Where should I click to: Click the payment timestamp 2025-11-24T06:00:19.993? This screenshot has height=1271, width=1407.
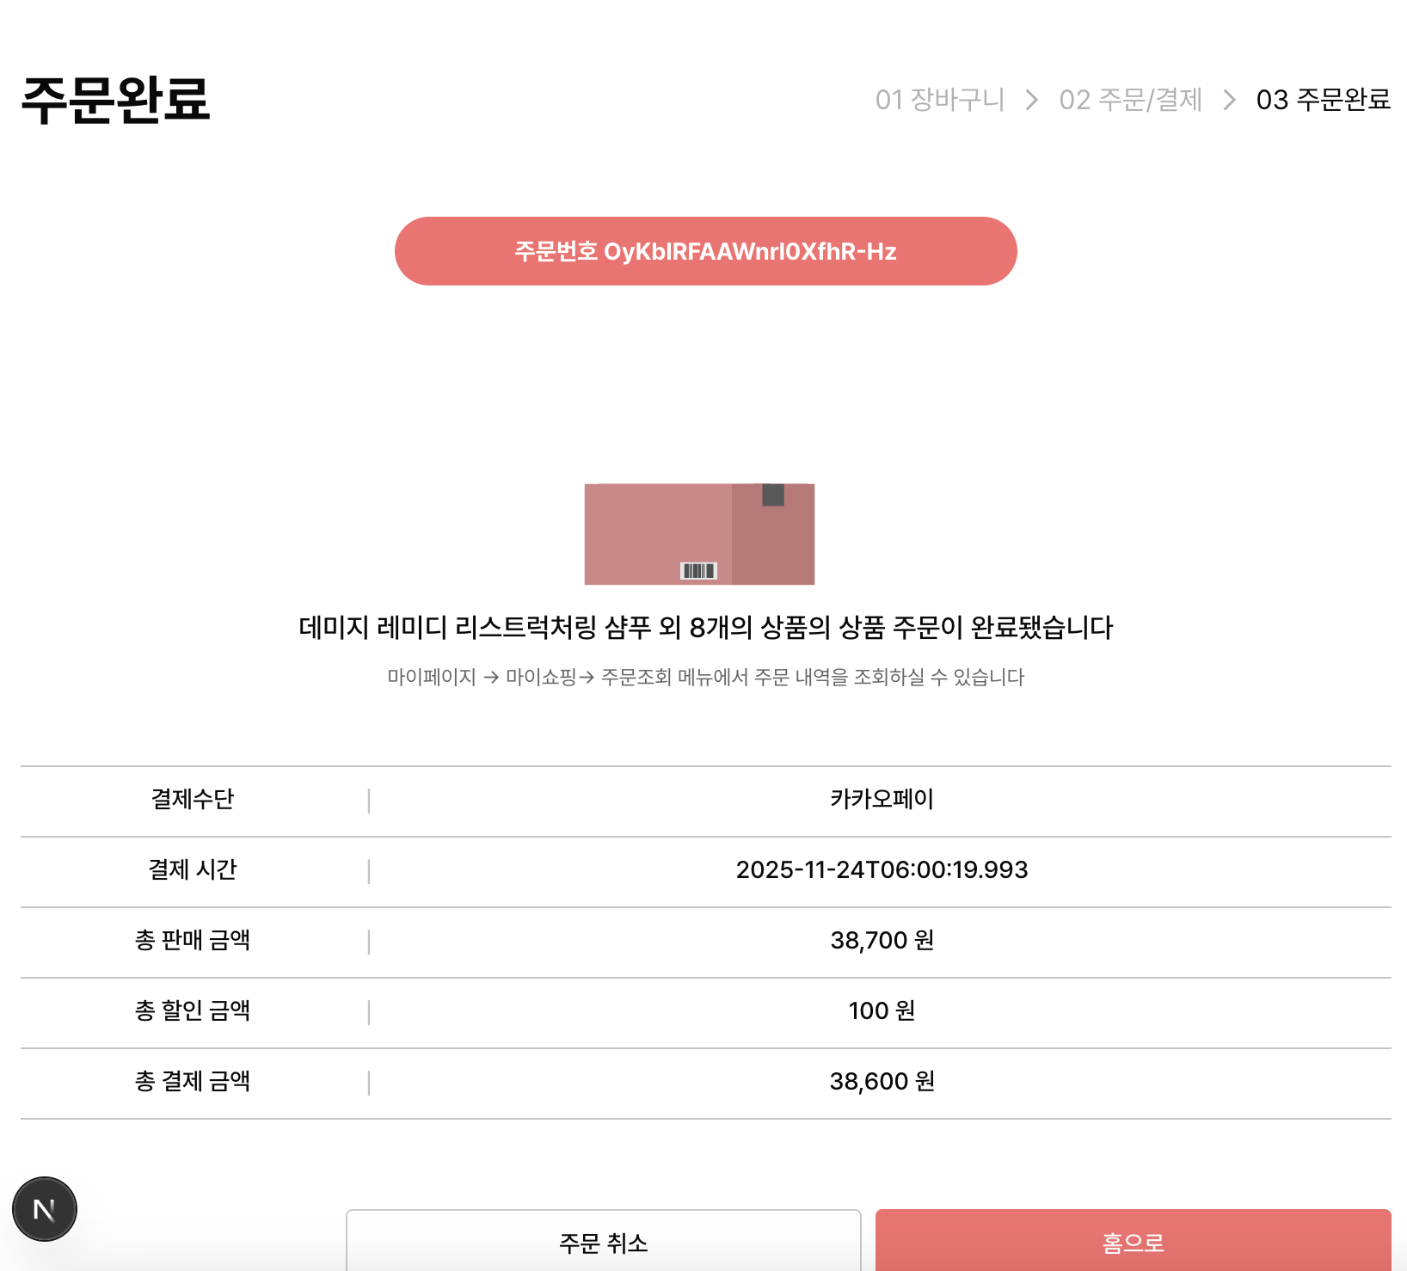(882, 869)
